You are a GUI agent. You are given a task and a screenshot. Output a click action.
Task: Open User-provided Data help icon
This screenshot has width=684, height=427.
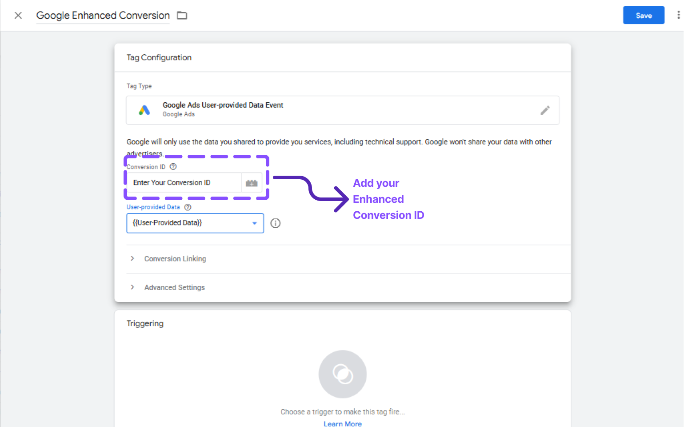(x=188, y=207)
